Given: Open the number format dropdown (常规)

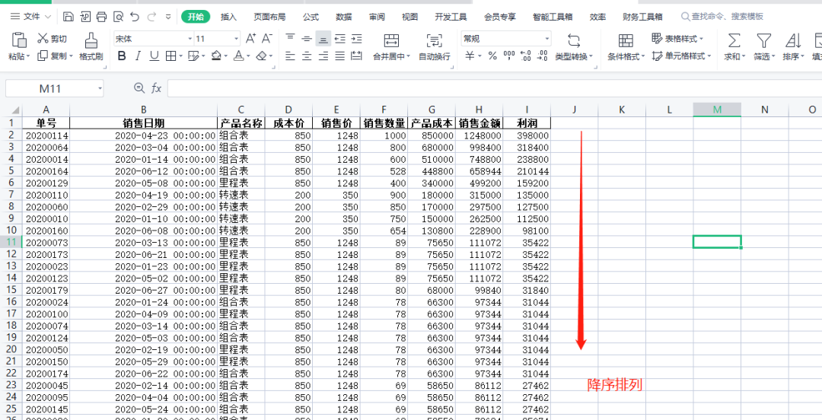Looking at the screenshot, I should point(547,39).
